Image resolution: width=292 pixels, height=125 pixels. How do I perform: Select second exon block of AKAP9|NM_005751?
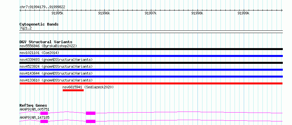click(91, 113)
